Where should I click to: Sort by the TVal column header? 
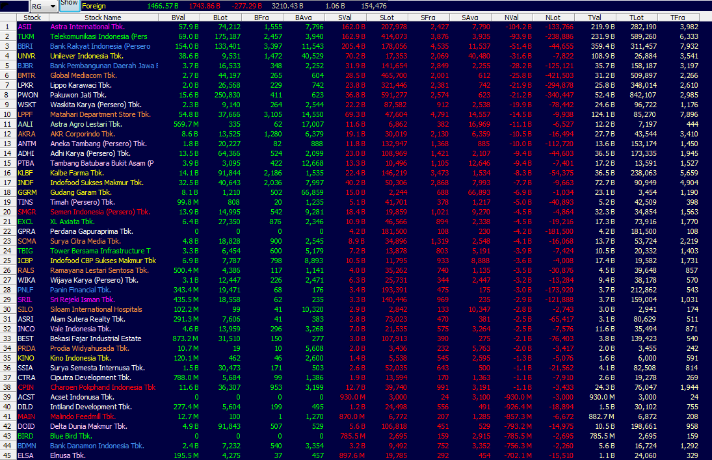click(x=595, y=18)
